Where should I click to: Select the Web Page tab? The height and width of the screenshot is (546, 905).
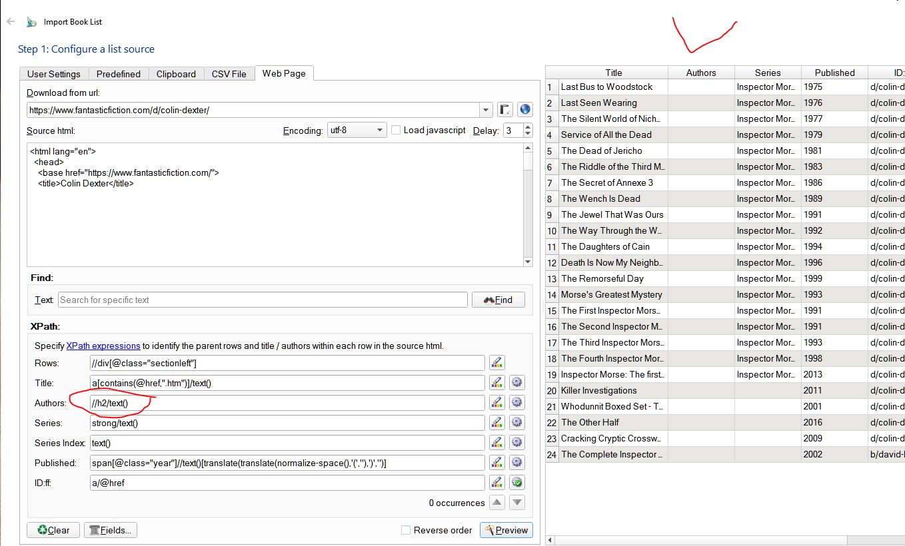tap(284, 73)
